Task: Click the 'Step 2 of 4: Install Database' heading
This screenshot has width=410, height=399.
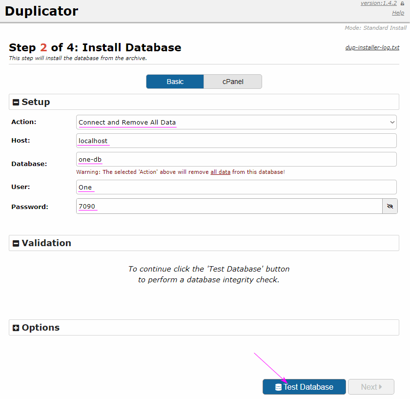Action: click(95, 48)
